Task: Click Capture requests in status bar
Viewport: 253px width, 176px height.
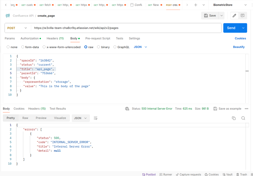Action: point(188,174)
